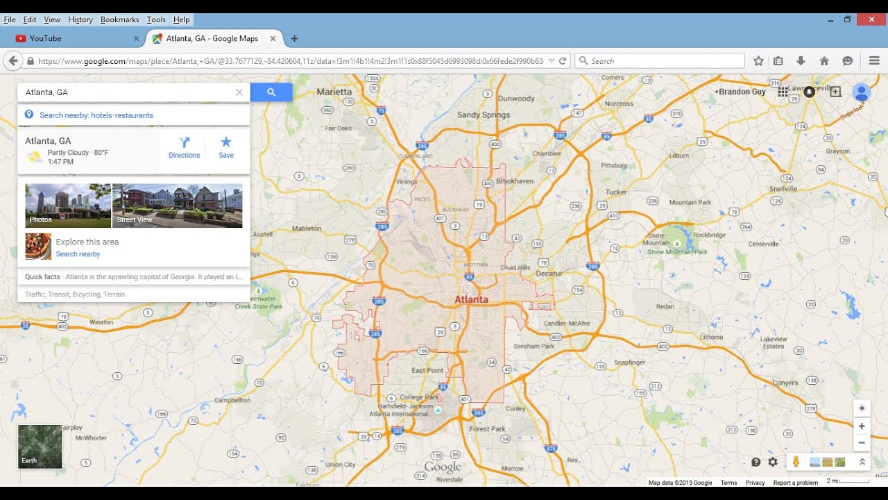Open the Edit menu
This screenshot has height=500, width=888.
[x=30, y=19]
